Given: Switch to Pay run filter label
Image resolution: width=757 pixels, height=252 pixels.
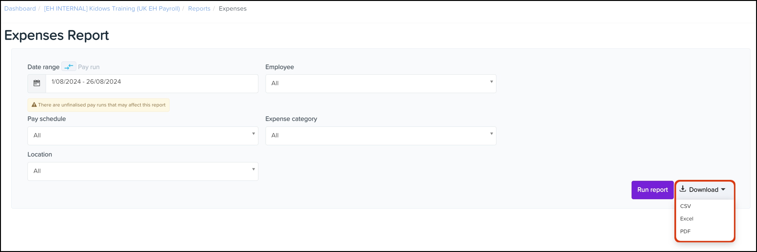Looking at the screenshot, I should [89, 67].
